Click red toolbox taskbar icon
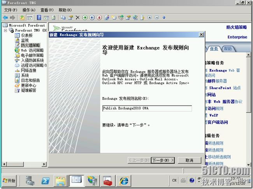This screenshot has width=253, height=189. [107, 180]
